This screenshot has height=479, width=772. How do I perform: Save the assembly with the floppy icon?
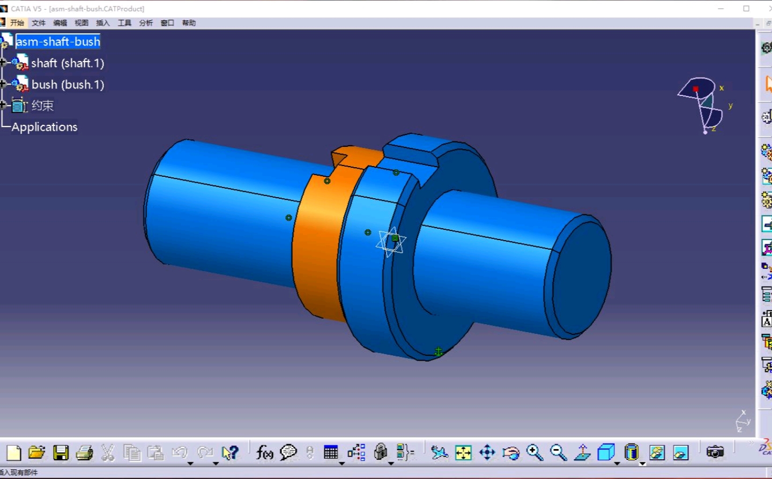[61, 453]
